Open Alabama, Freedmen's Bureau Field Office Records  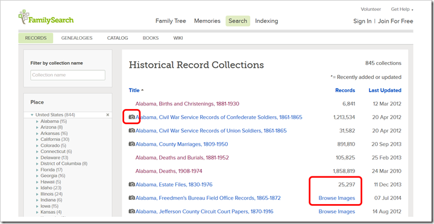point(208,198)
